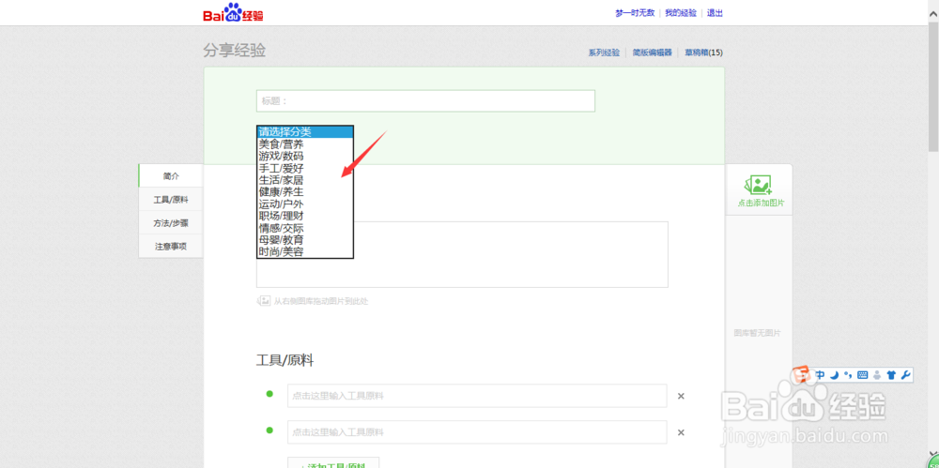Choose 健康/养生 category
The height and width of the screenshot is (468, 939).
point(305,192)
